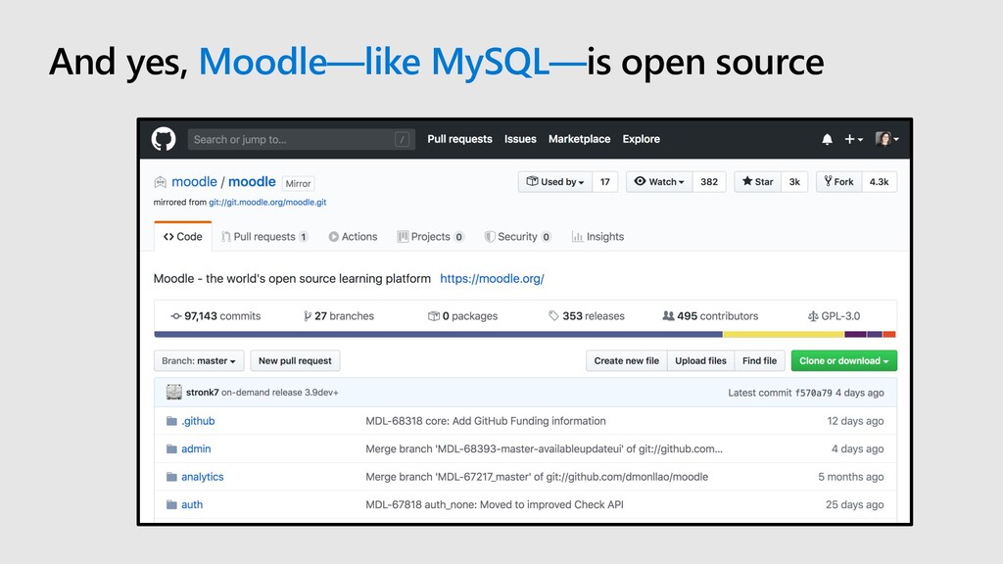Open the GPL-3.0 license link
1003x564 pixels.
pos(835,316)
